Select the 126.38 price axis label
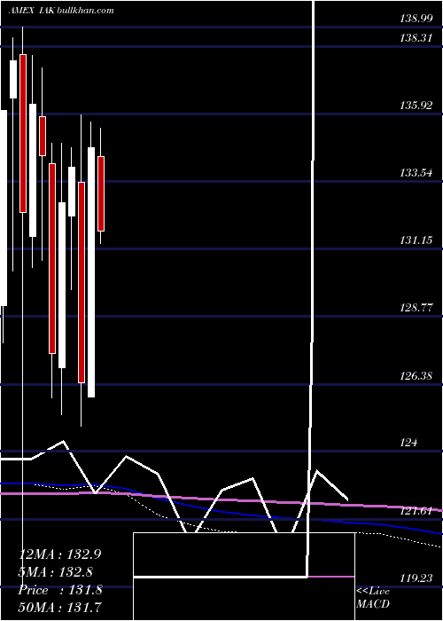 coord(416,375)
